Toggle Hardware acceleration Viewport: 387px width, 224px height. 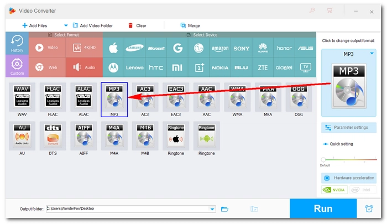pyautogui.click(x=349, y=178)
